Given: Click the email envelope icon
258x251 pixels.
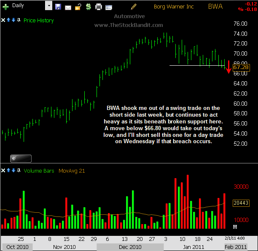Looking at the screenshot, I should click(68, 7).
